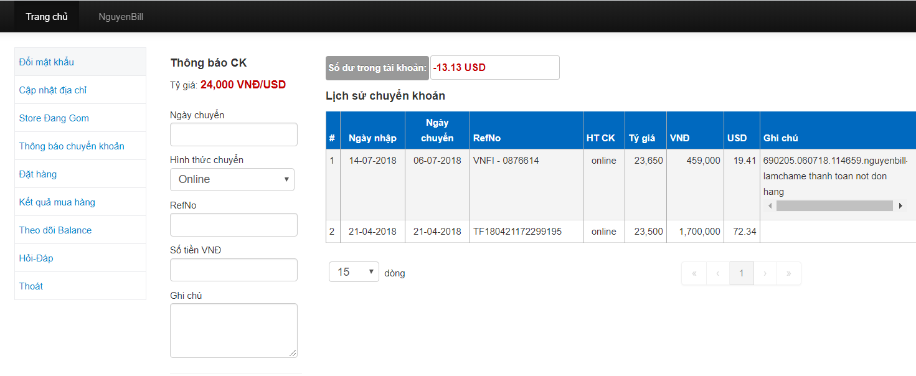Click the Số tiền VNĐ input
The image size is (916, 376).
click(x=234, y=270)
